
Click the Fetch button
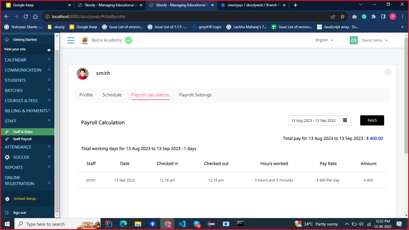[x=372, y=120]
